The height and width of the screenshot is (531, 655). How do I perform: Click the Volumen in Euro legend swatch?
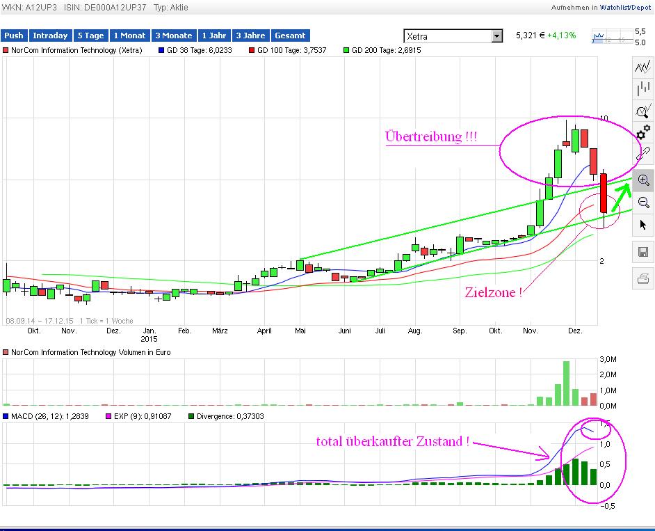(6, 352)
